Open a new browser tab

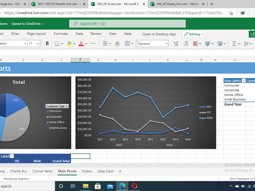click(x=212, y=4)
